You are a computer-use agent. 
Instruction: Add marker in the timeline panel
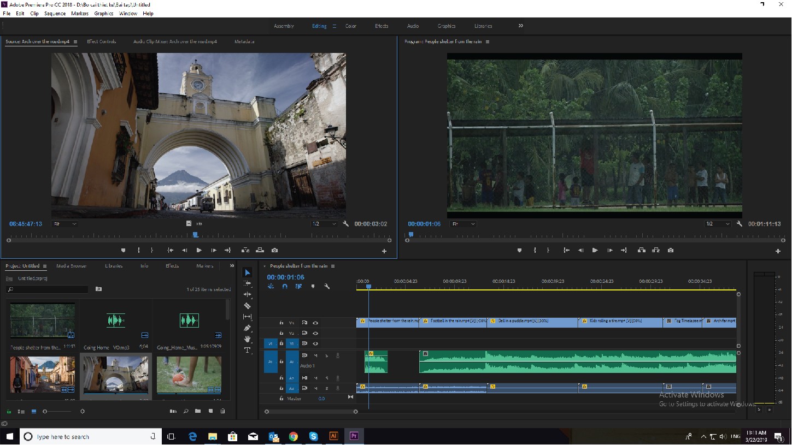[313, 286]
